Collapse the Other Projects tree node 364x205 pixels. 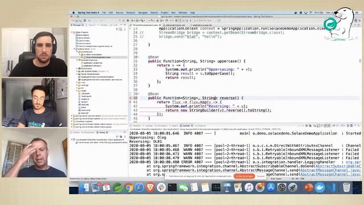click(72, 32)
